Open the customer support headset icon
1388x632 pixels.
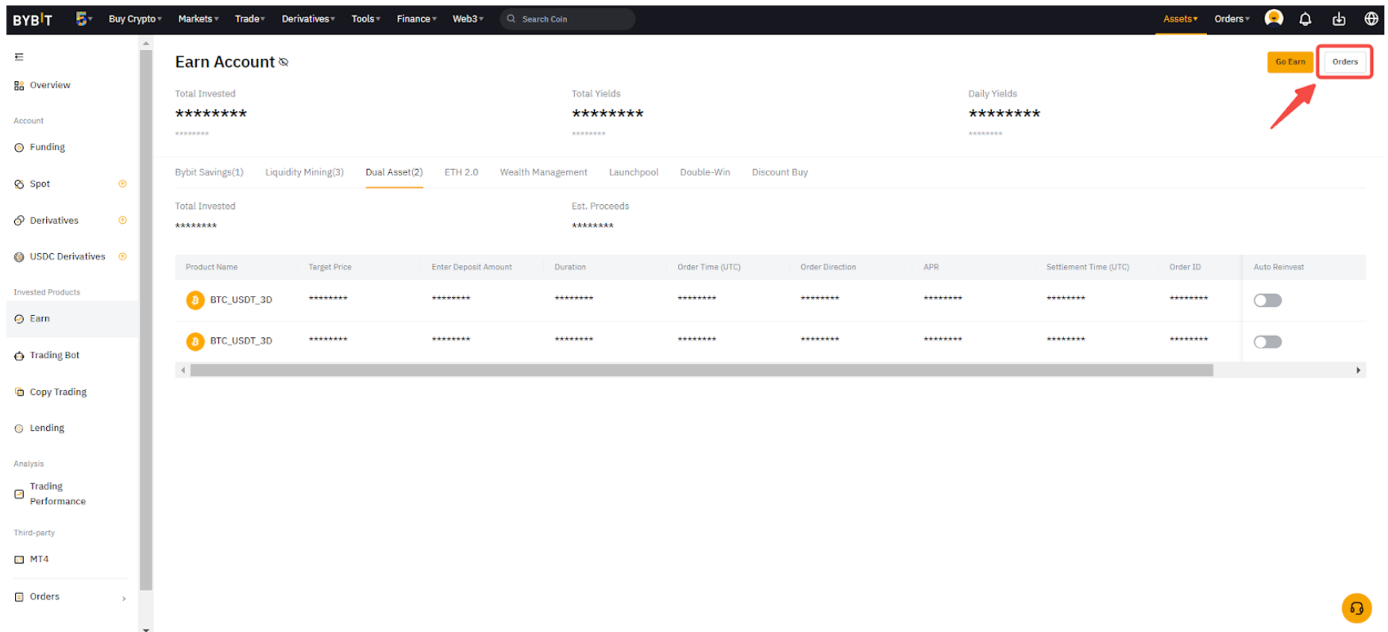[x=1356, y=608]
